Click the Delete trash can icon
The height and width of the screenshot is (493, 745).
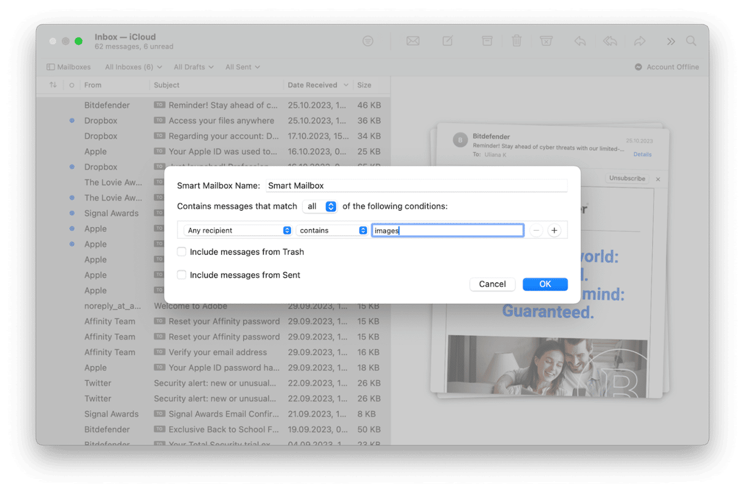pyautogui.click(x=516, y=41)
